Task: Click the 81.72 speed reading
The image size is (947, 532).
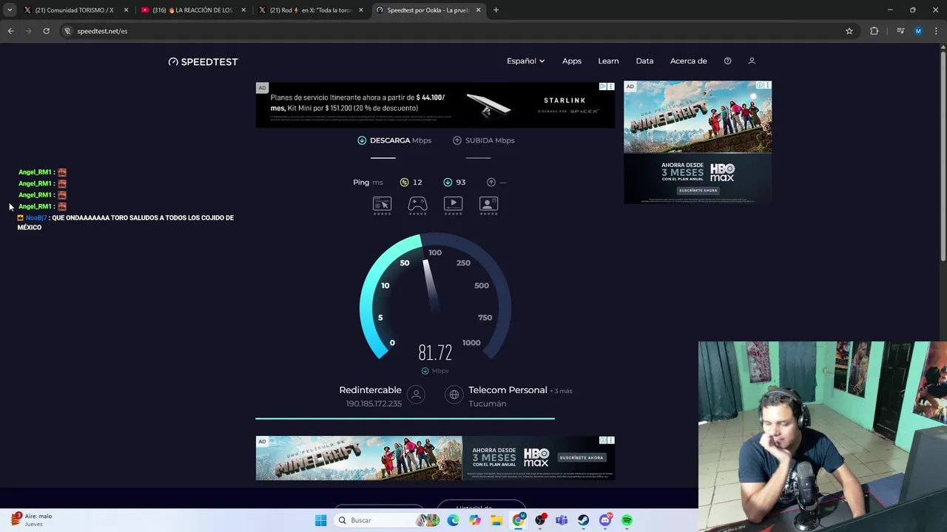Action: coord(435,353)
